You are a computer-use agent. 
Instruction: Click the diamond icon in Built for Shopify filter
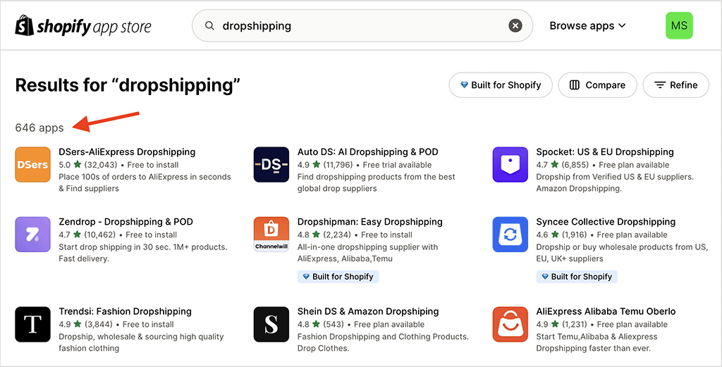click(x=464, y=85)
